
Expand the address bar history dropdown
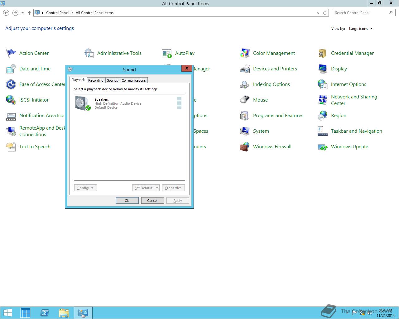click(x=318, y=13)
